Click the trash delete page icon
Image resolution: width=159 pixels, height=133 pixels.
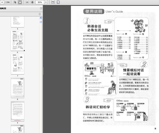click(x=40, y=14)
